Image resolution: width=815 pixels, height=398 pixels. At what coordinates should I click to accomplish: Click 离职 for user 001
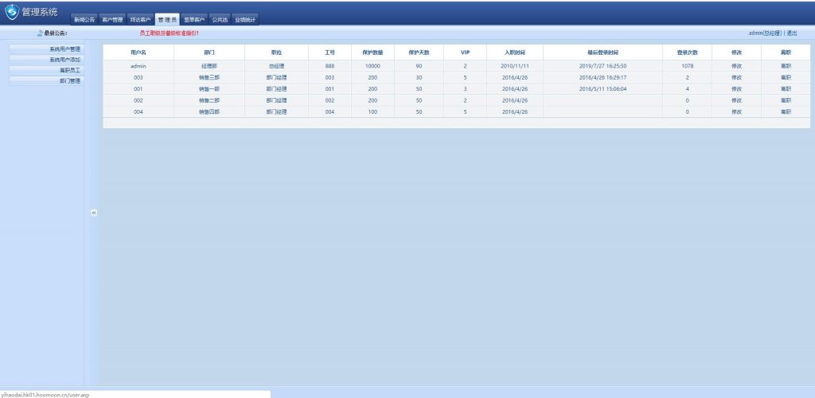[786, 89]
